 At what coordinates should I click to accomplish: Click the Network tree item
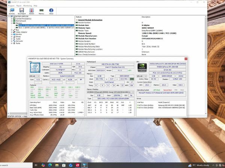pos(19,41)
